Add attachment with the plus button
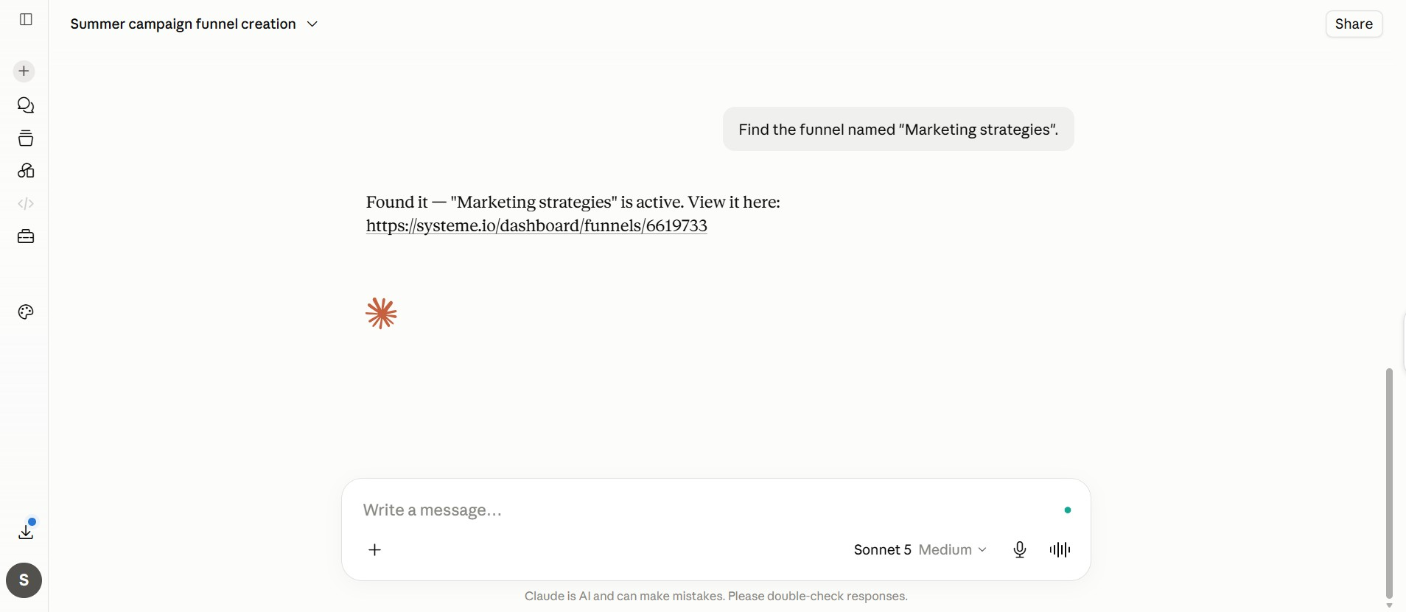 375,550
